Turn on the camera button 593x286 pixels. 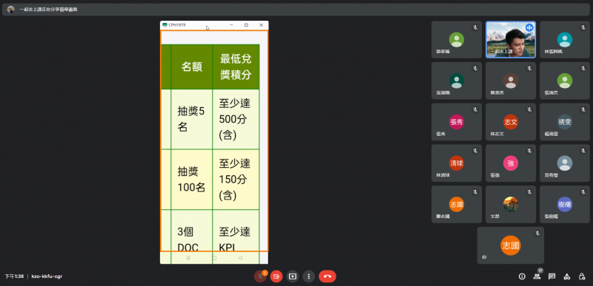(276, 276)
